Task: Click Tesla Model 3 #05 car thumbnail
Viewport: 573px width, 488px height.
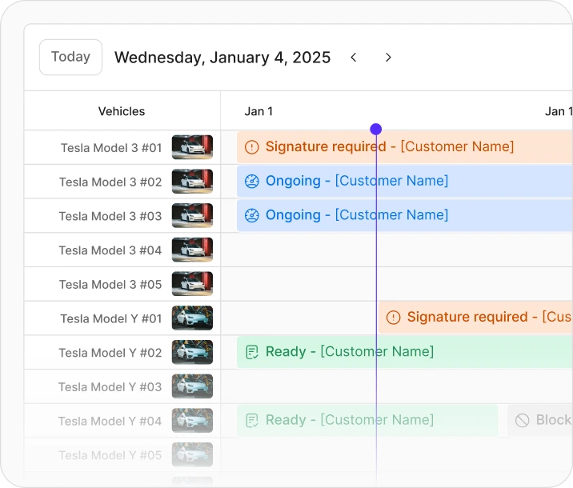Action: pos(192,284)
